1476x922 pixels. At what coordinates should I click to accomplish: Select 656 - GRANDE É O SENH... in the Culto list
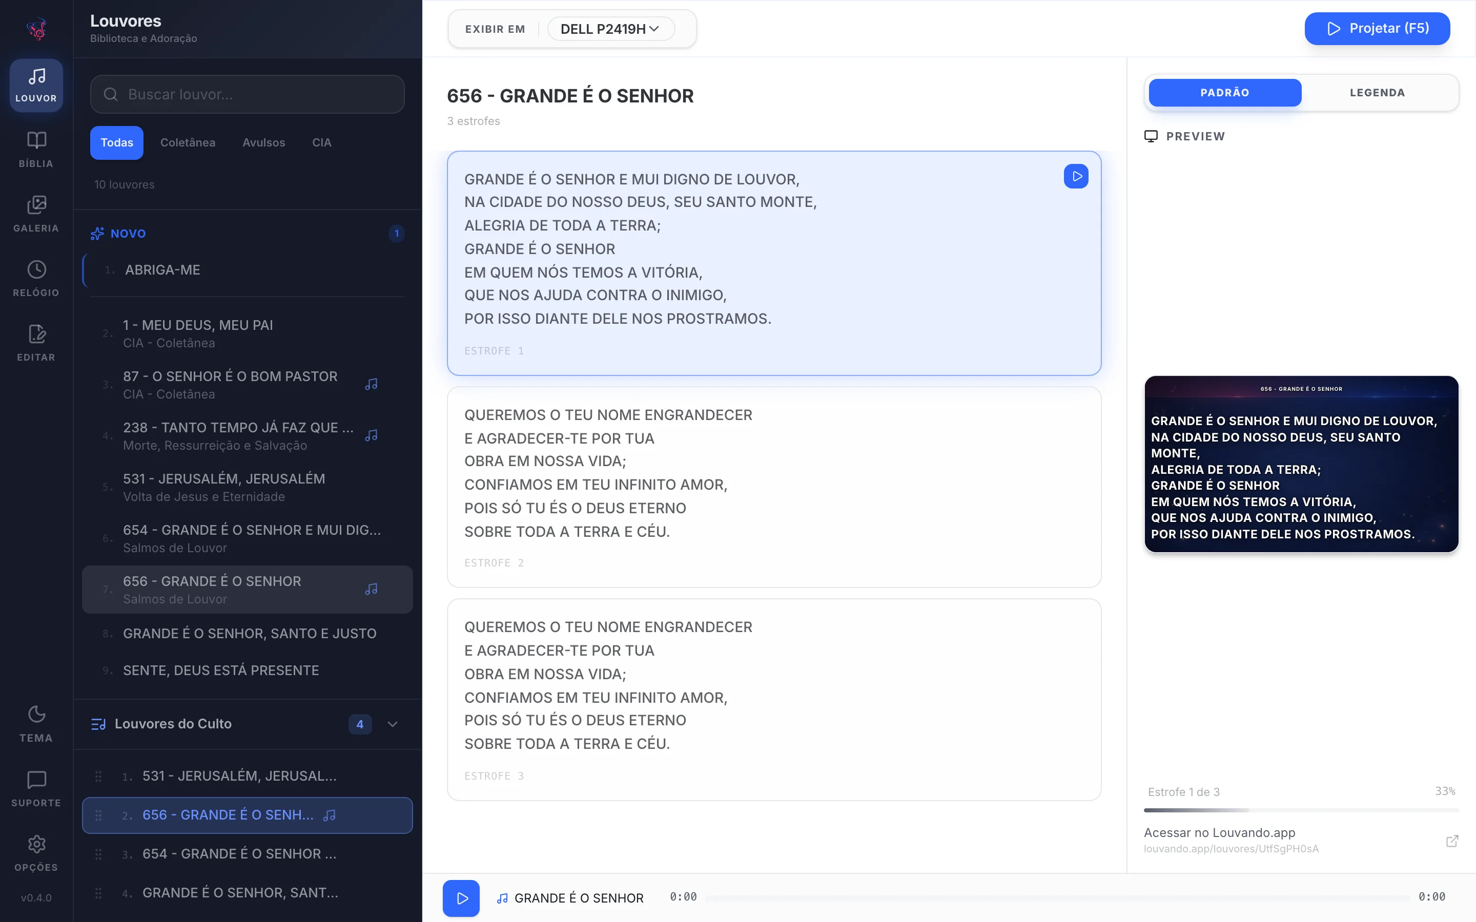click(x=248, y=815)
